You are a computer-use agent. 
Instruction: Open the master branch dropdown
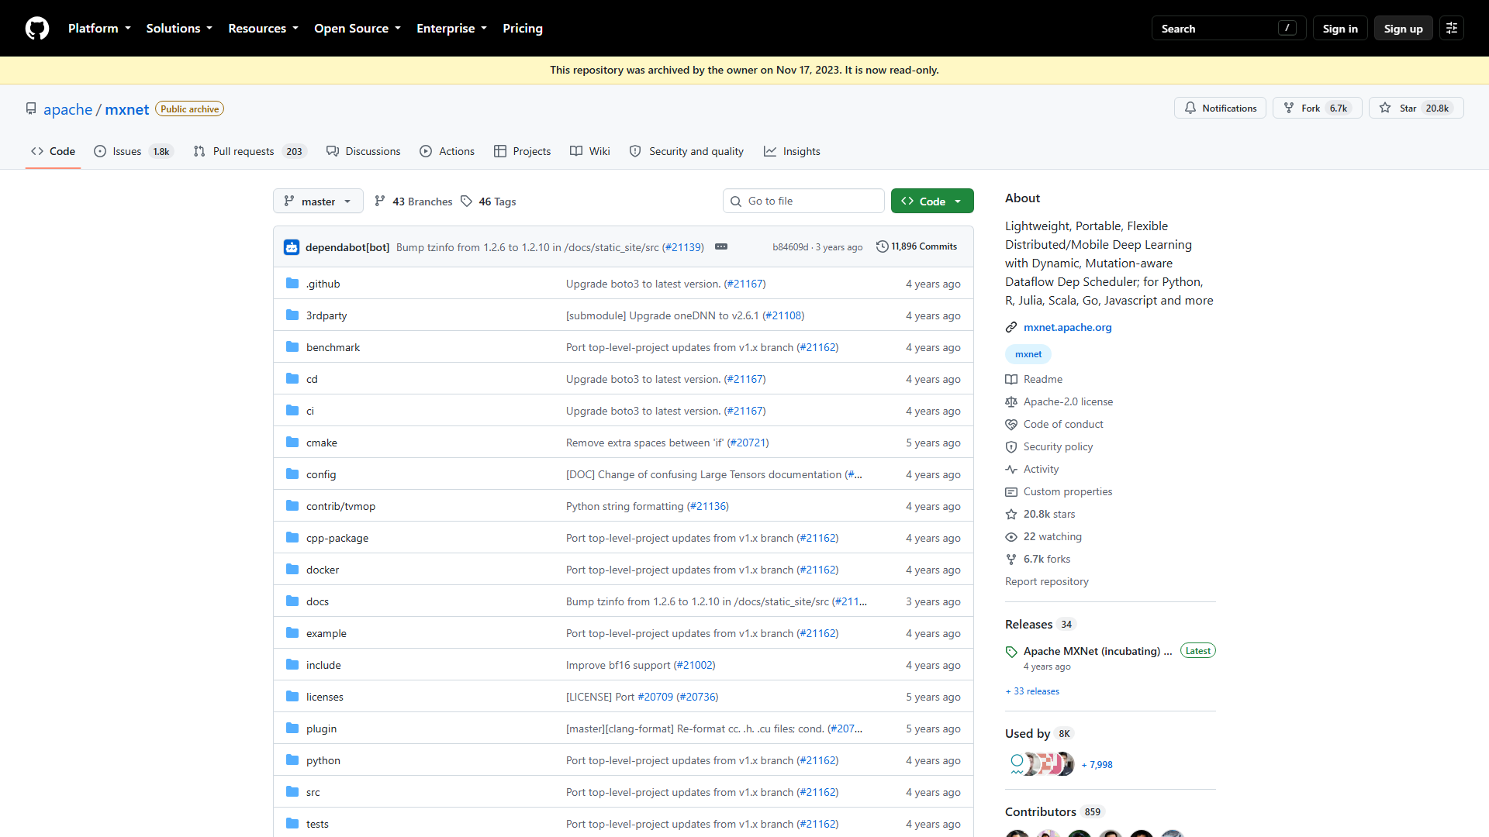[318, 201]
